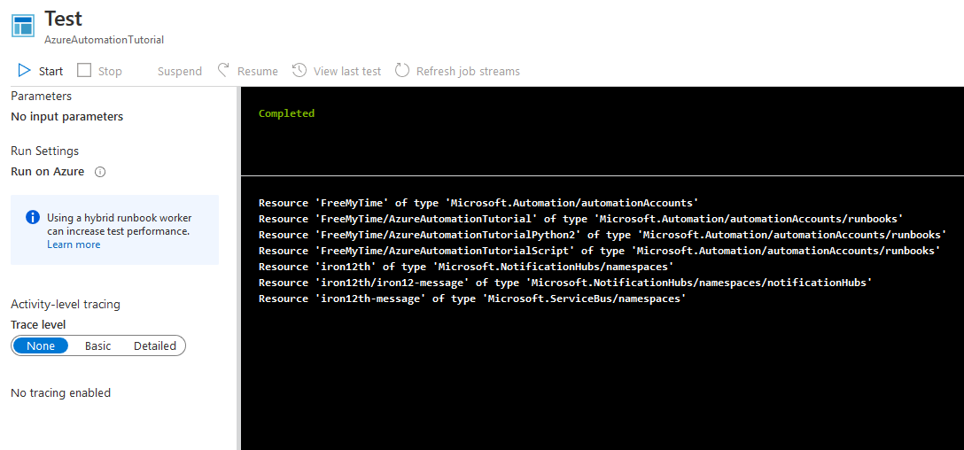964x450 pixels.
Task: Click the green Completed status text
Action: 286,113
